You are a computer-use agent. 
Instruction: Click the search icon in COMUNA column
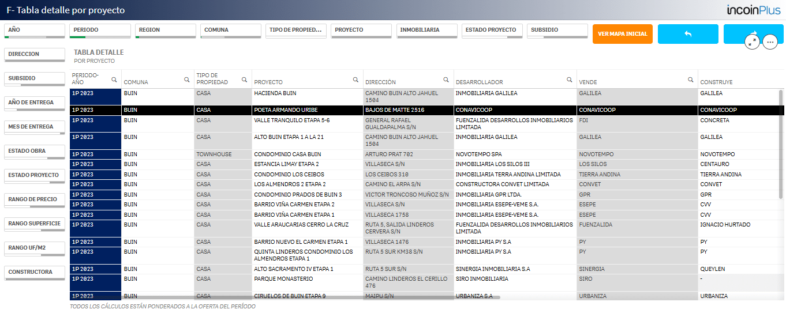click(x=187, y=80)
